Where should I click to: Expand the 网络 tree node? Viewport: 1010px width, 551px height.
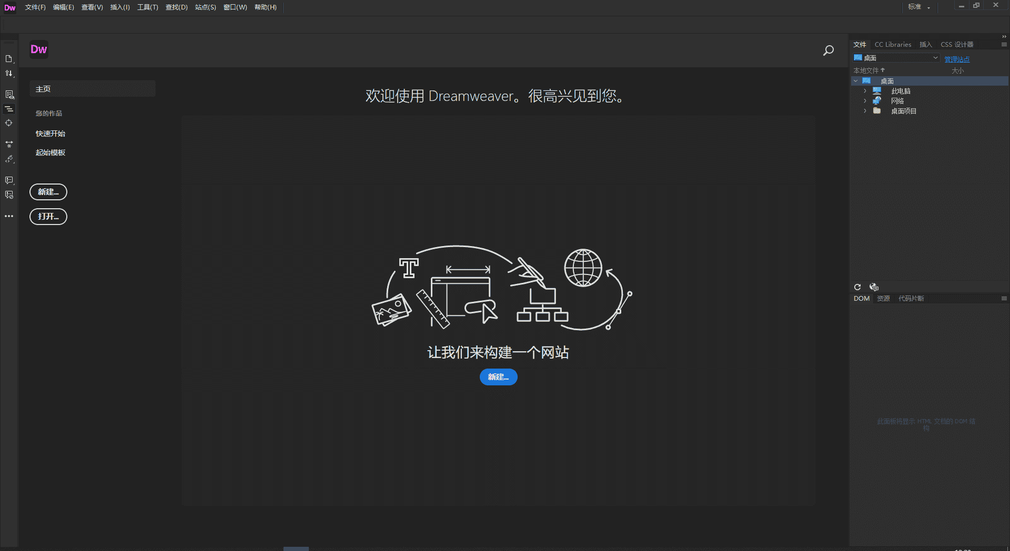coord(865,101)
